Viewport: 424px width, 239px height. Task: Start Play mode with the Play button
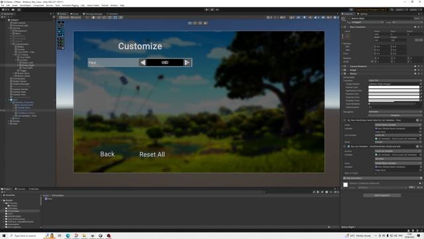[x=207, y=9]
